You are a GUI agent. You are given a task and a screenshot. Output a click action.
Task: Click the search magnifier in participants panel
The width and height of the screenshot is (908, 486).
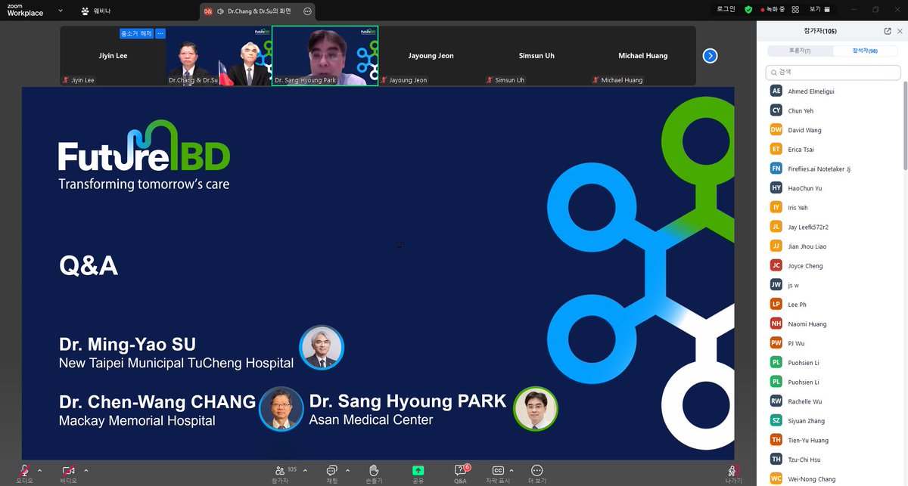coord(775,73)
